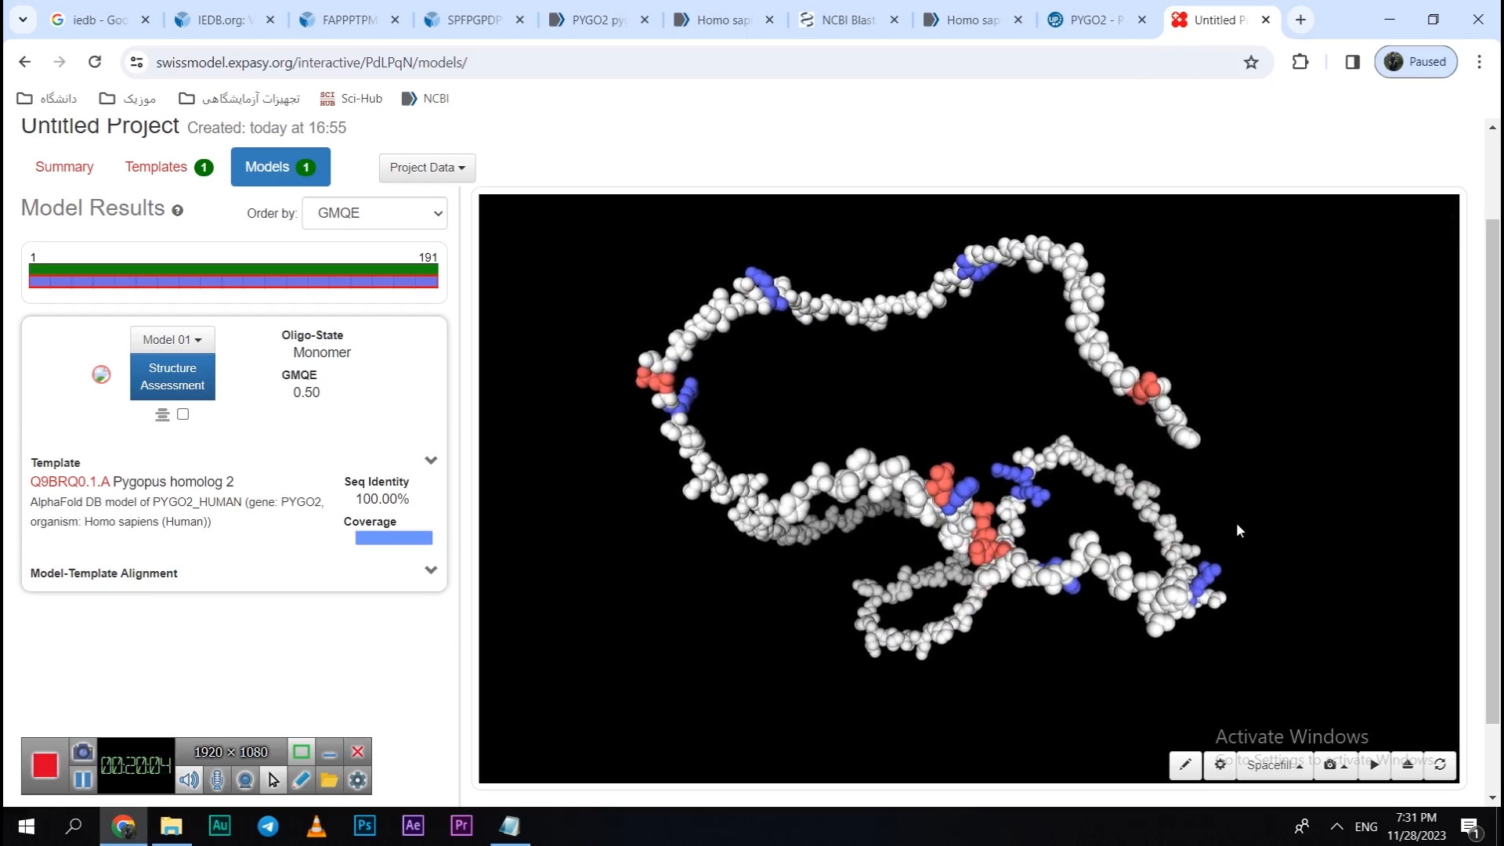Expand the Model-Template Alignment section

coord(431,570)
